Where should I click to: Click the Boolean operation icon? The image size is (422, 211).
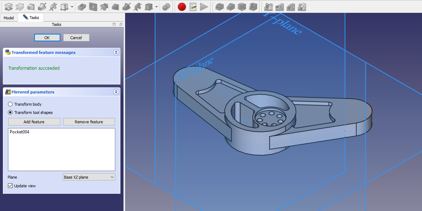click(x=166, y=6)
